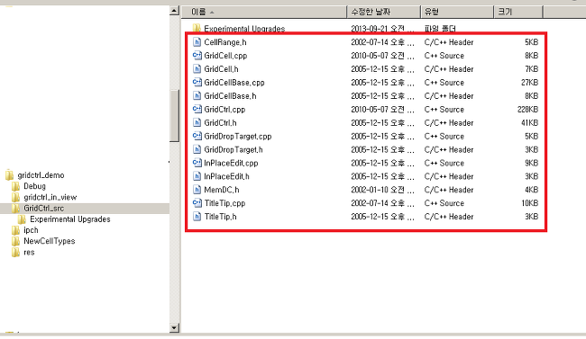
Task: Sort files by the 크기 column header
Action: click(518, 12)
